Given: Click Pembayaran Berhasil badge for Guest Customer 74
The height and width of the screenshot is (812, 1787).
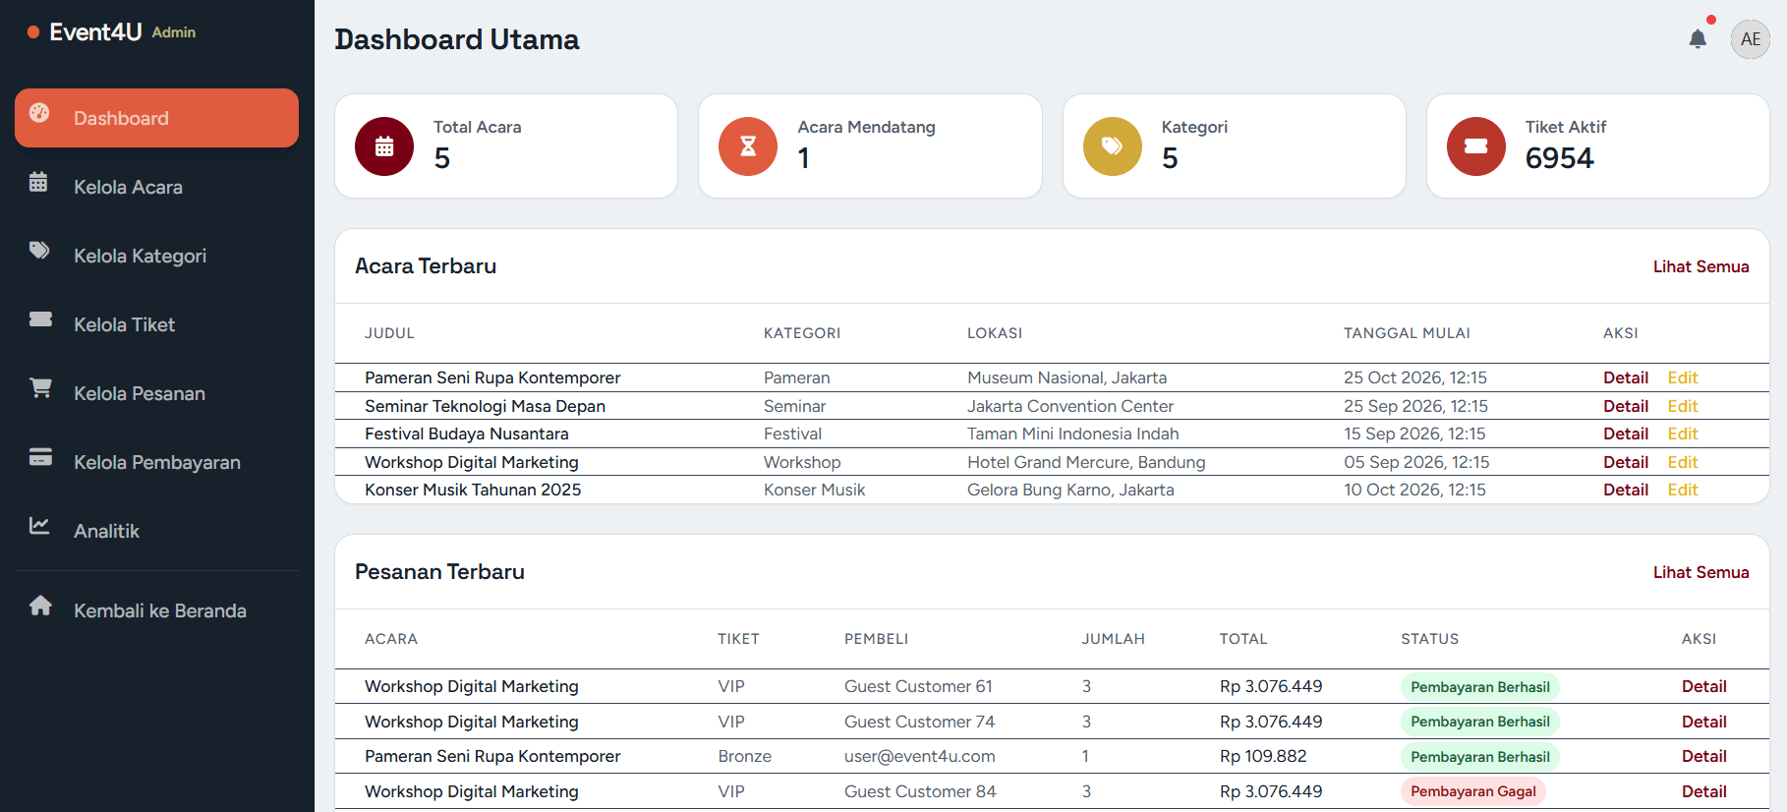Looking at the screenshot, I should pos(1480,722).
